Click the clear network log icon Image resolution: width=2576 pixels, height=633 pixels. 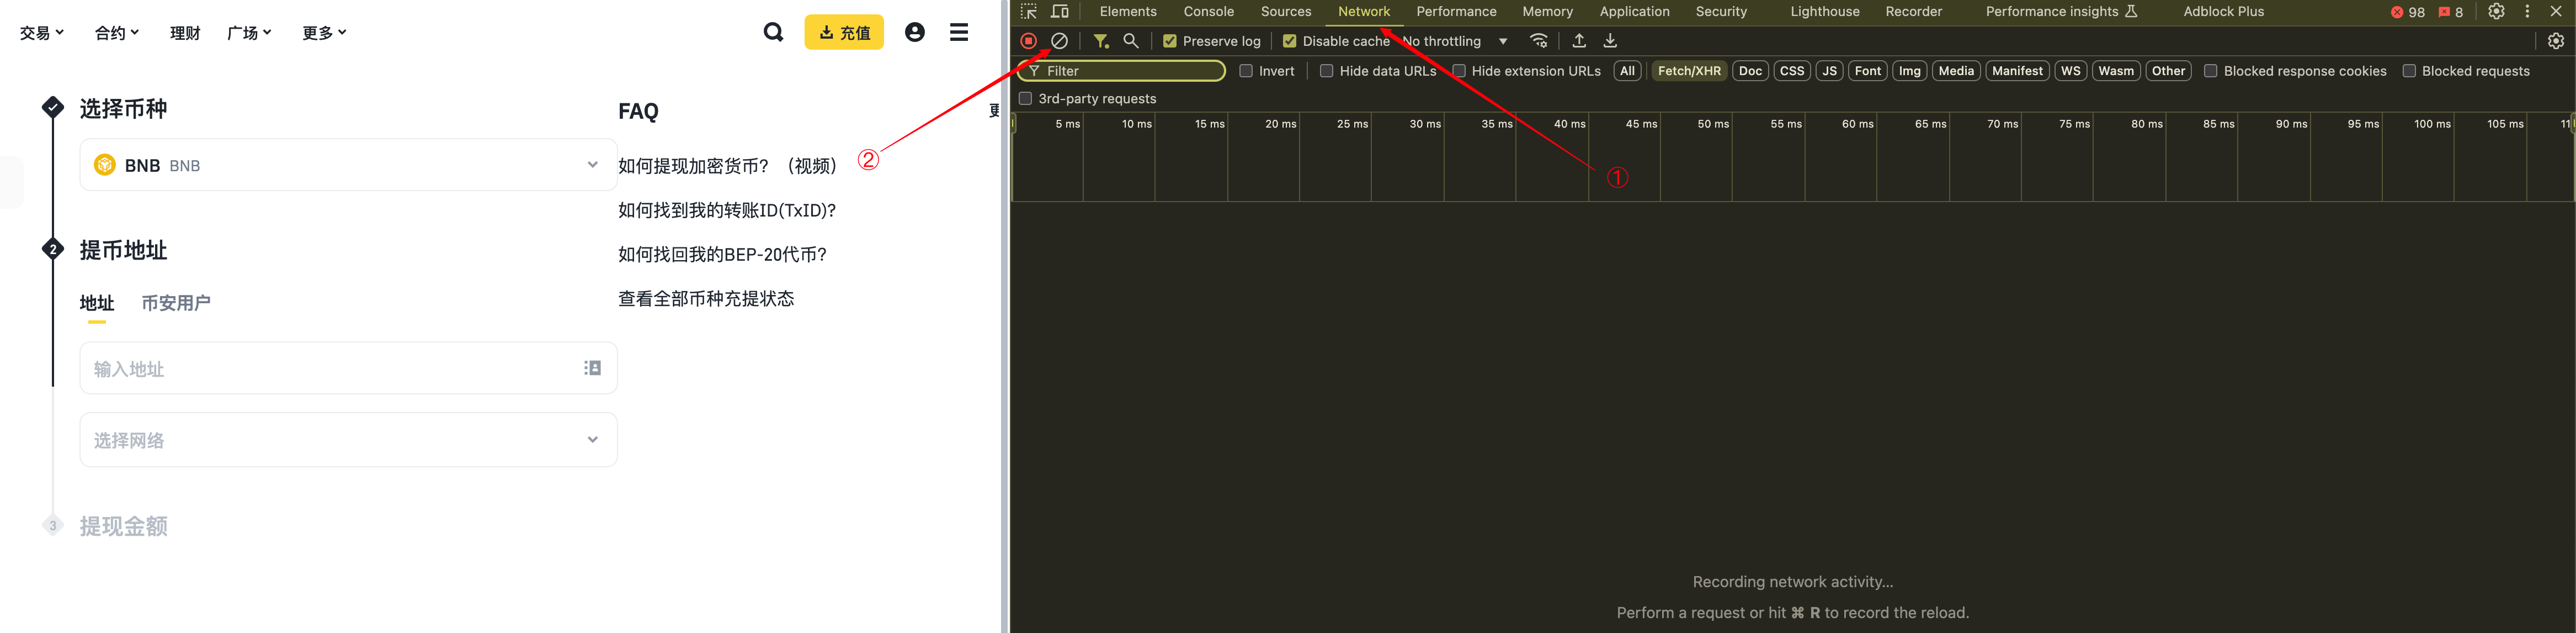click(x=1059, y=41)
